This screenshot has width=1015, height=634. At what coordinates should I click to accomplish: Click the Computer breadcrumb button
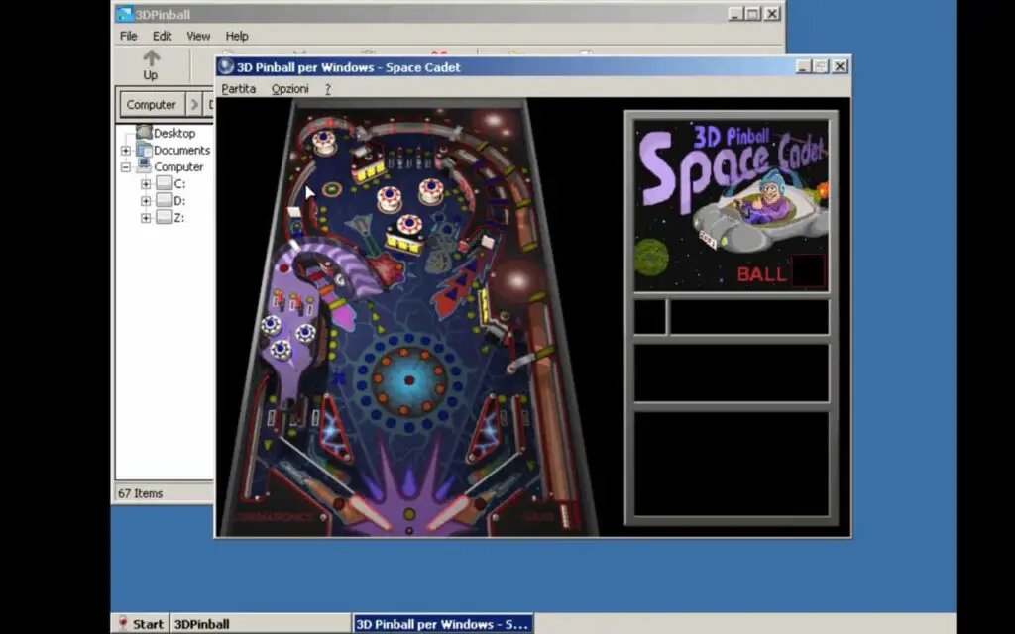coord(151,105)
